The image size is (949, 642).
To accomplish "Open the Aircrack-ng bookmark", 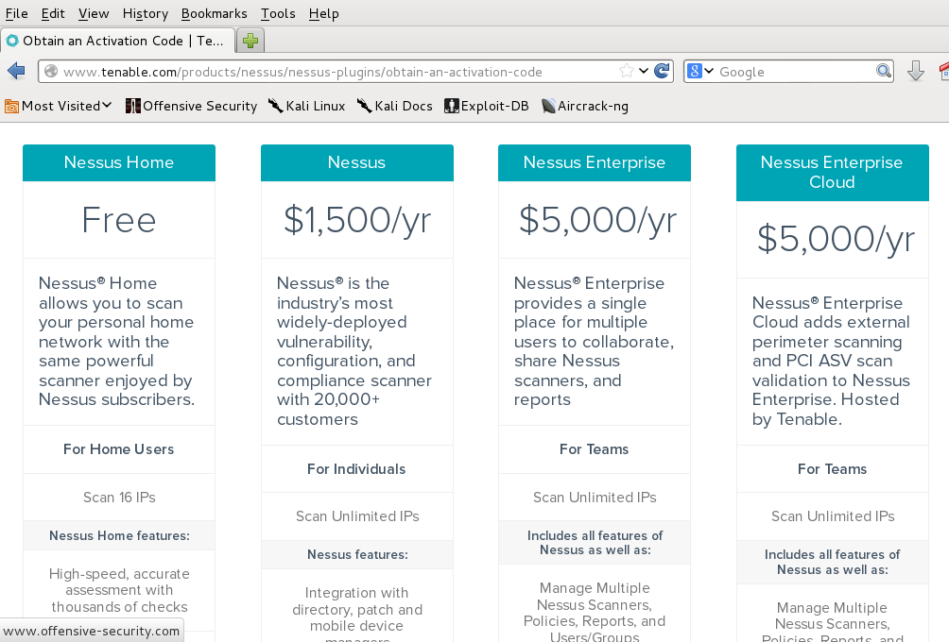I will [585, 106].
